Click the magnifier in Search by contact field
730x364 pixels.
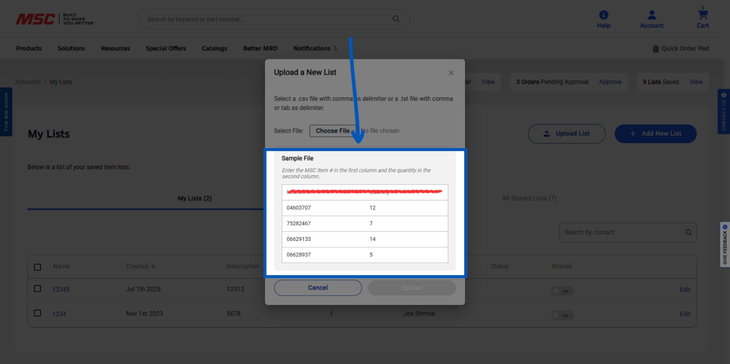(688, 232)
